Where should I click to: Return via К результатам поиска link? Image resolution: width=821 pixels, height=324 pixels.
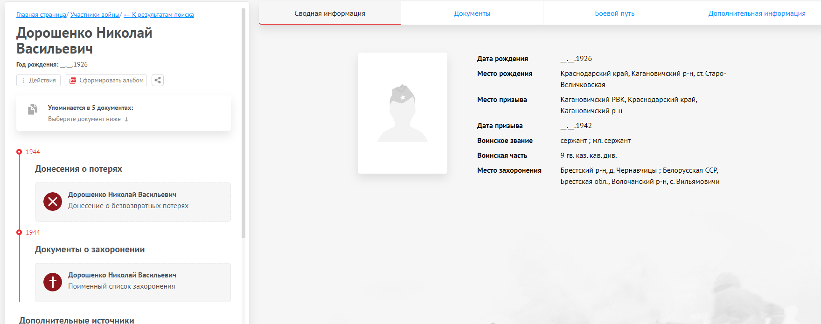click(159, 15)
